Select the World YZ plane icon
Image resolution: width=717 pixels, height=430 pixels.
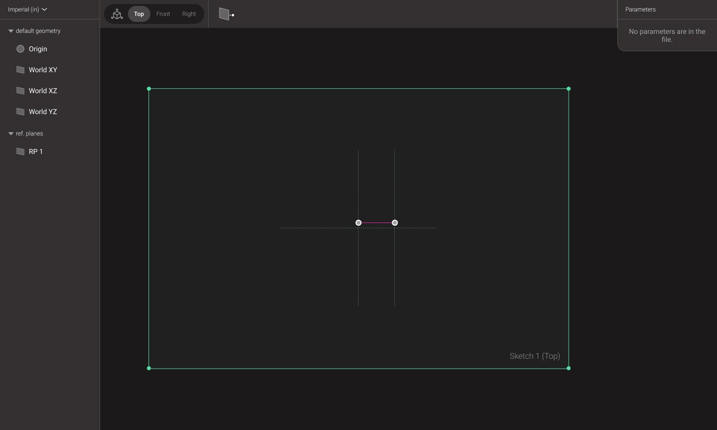tap(20, 112)
